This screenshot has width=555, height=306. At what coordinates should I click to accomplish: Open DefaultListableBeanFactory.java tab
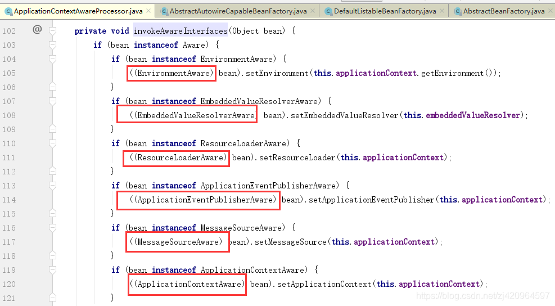coord(385,11)
